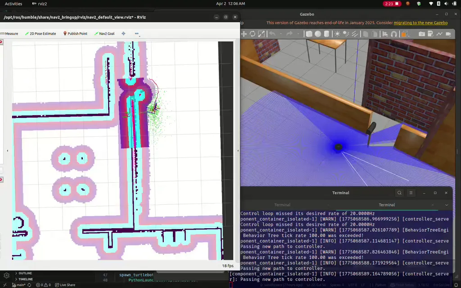Click the Terminal search magnifier button
The image size is (461, 288).
click(399, 193)
